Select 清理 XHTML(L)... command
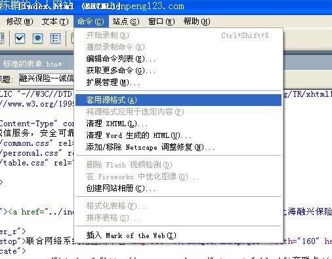The image size is (332, 259). coord(178,124)
